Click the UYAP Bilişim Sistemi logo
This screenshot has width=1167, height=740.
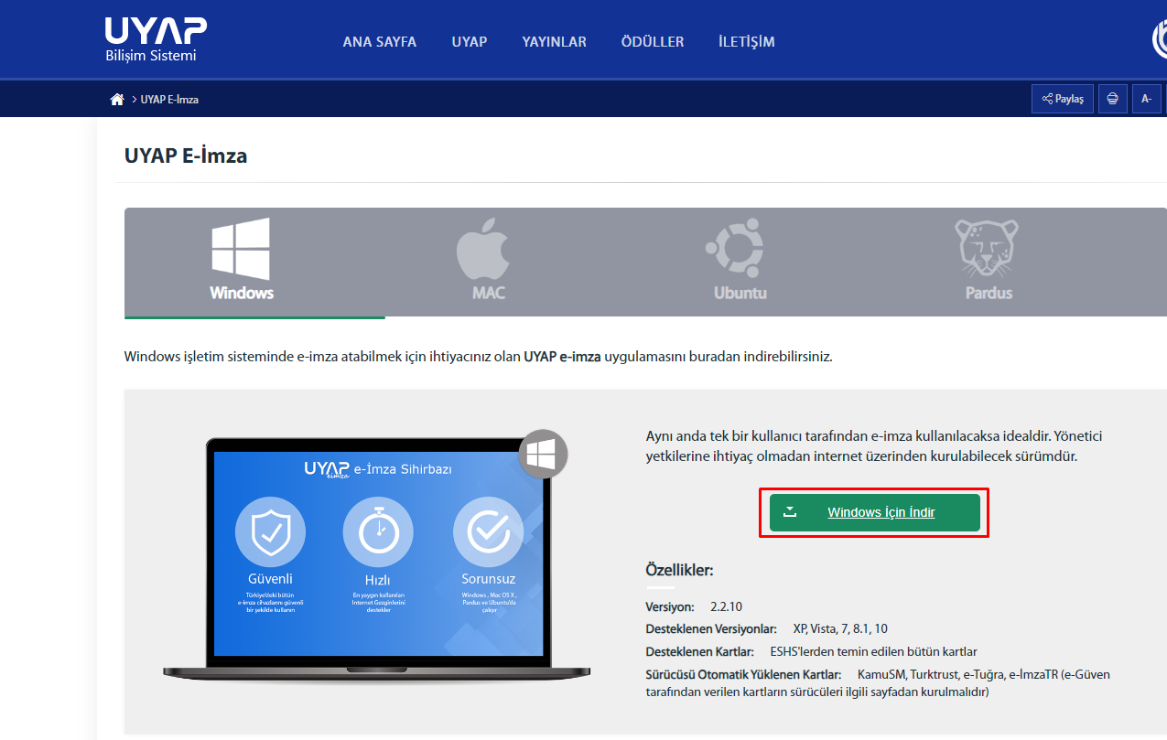(x=156, y=40)
